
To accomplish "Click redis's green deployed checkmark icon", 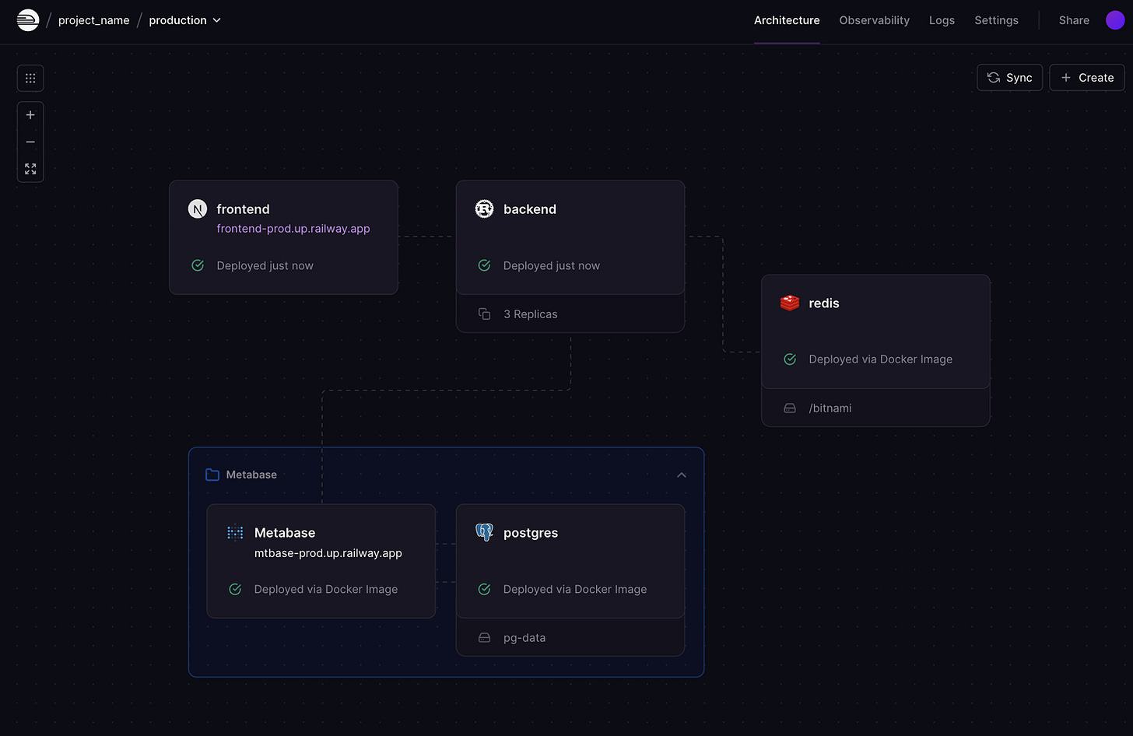I will pos(790,359).
